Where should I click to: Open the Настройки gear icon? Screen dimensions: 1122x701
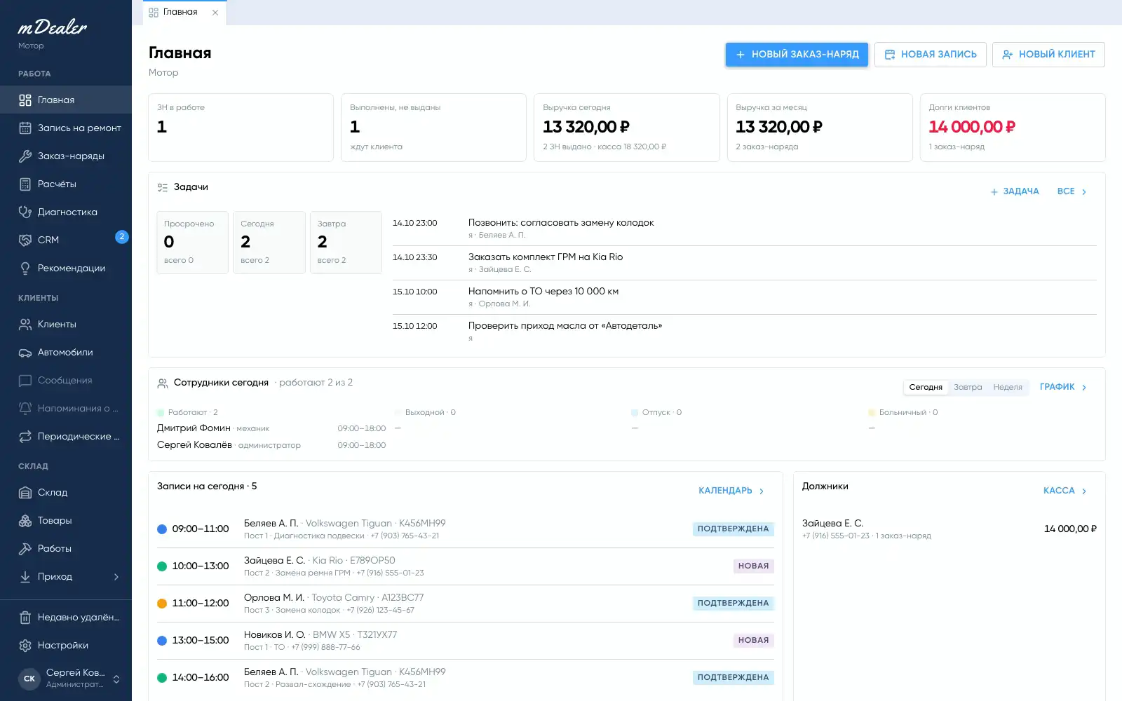click(x=25, y=645)
